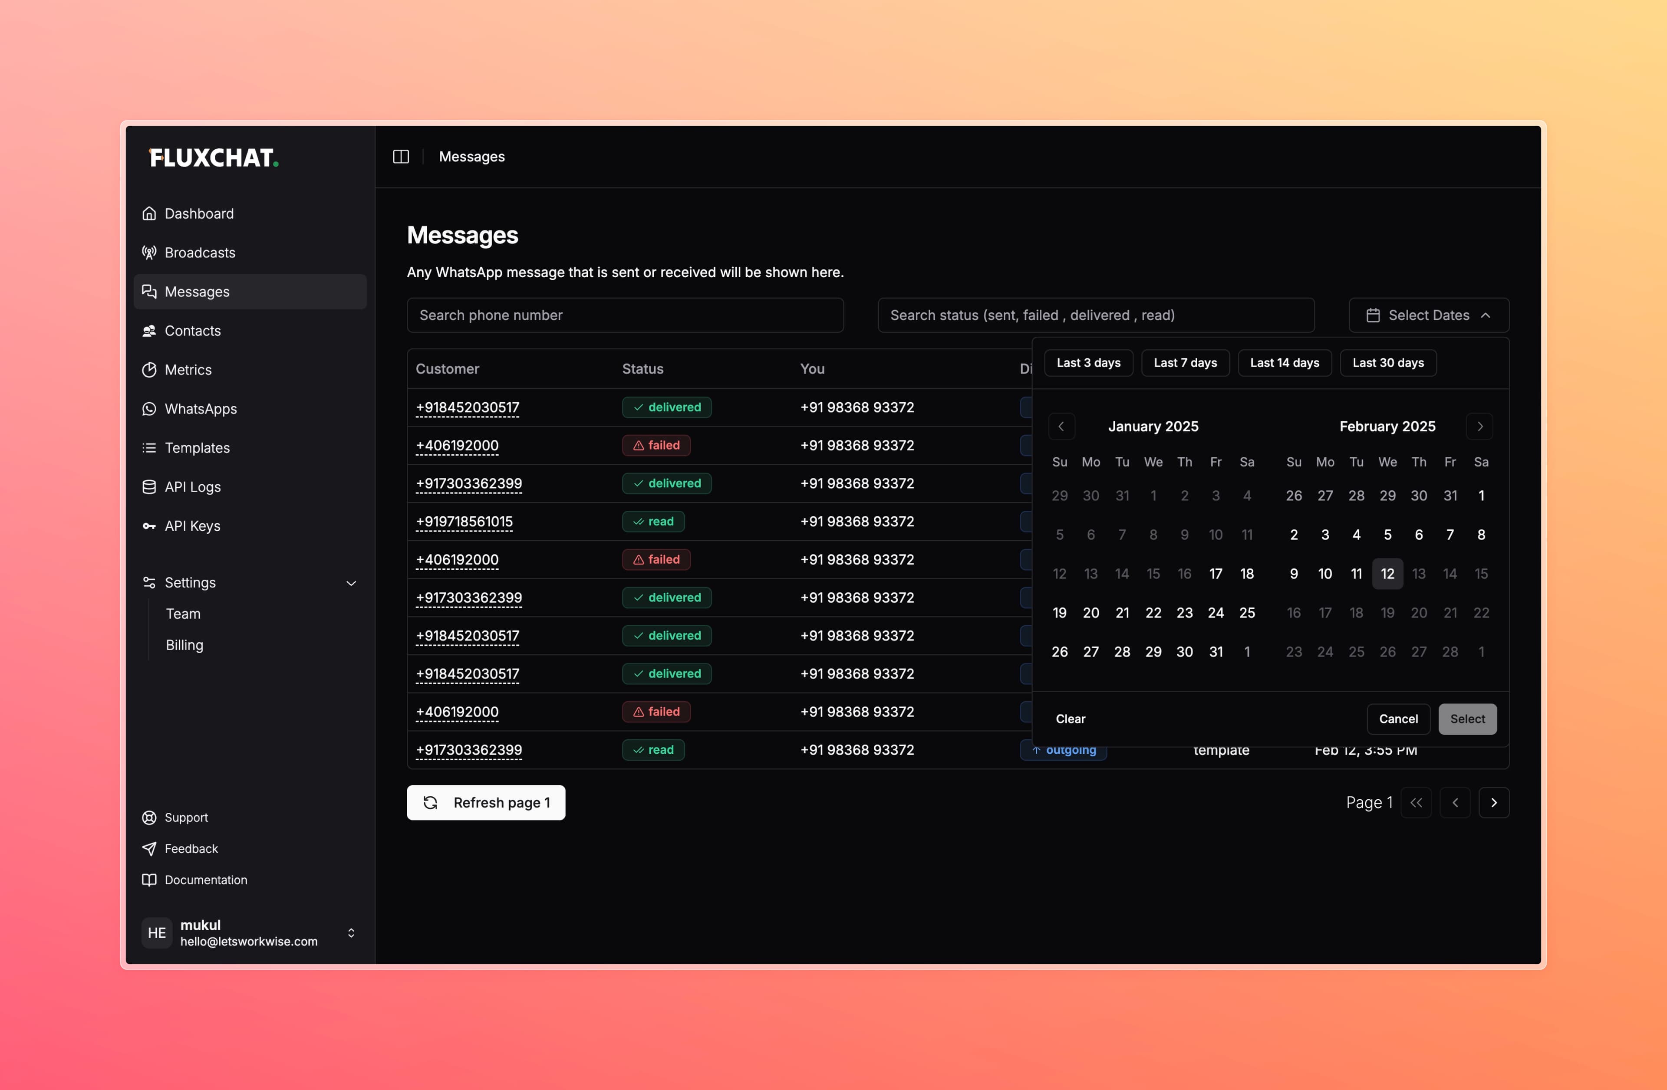Collapse the Settings submenu chevron
This screenshot has height=1090, width=1667.
click(x=351, y=583)
